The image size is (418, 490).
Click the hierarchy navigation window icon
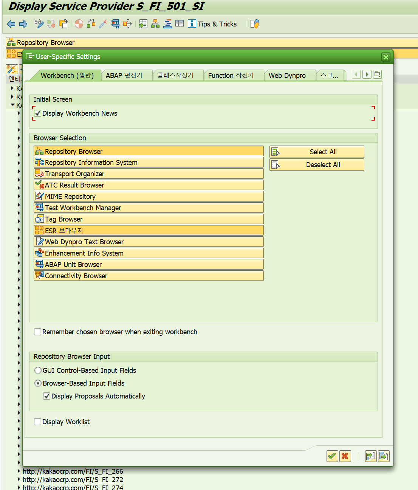tap(155, 24)
